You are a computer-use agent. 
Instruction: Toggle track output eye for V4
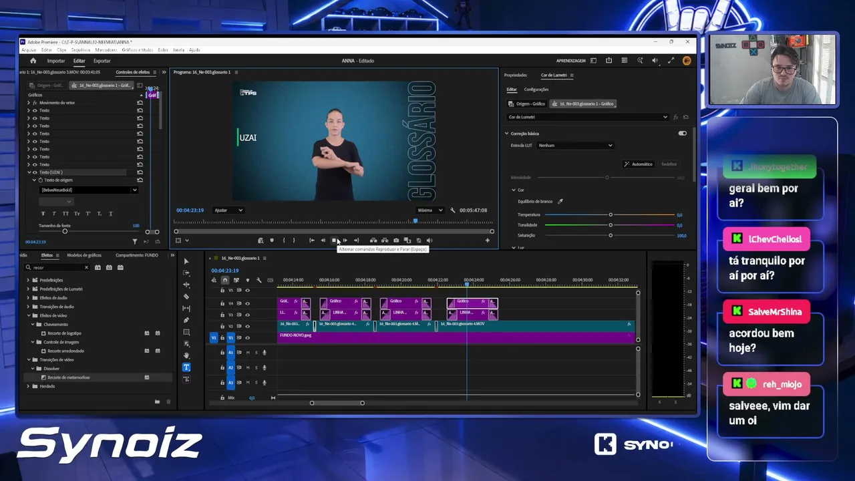point(247,303)
